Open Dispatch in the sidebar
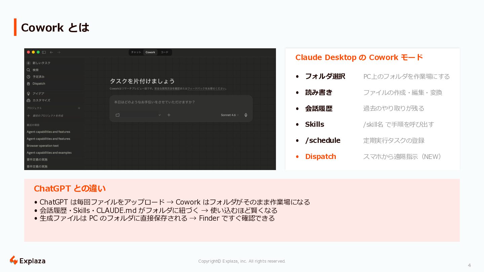This screenshot has height=272, width=484. click(36, 84)
